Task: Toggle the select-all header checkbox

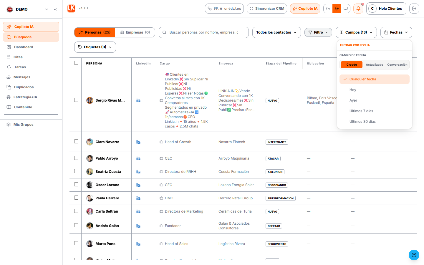Action: 76,63
